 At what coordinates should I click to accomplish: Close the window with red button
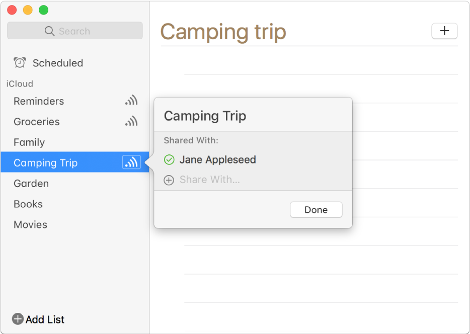point(12,10)
